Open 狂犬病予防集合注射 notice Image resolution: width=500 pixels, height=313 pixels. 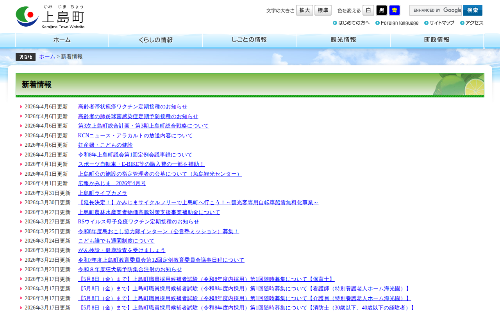tap(130, 270)
